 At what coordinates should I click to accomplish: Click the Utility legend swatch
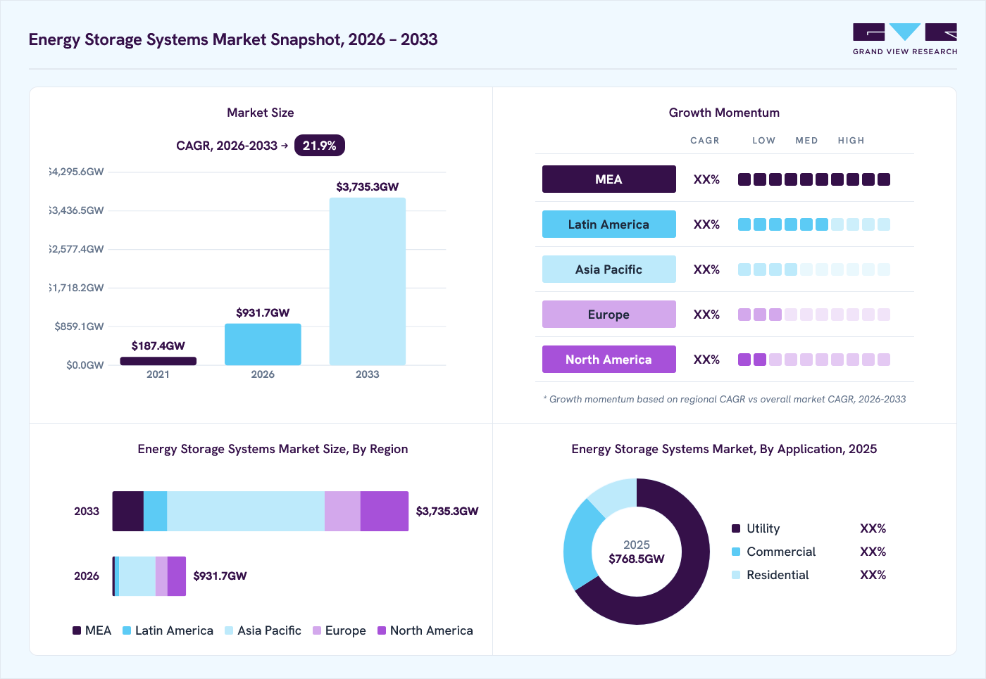pos(736,528)
